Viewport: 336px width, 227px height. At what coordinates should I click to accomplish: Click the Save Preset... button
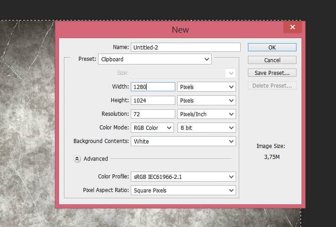click(272, 73)
